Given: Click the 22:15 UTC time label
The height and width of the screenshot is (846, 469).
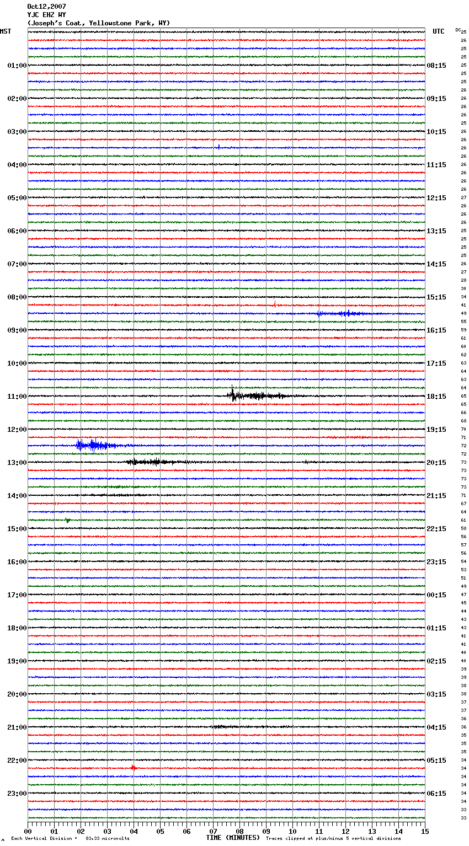Looking at the screenshot, I should coord(436,529).
